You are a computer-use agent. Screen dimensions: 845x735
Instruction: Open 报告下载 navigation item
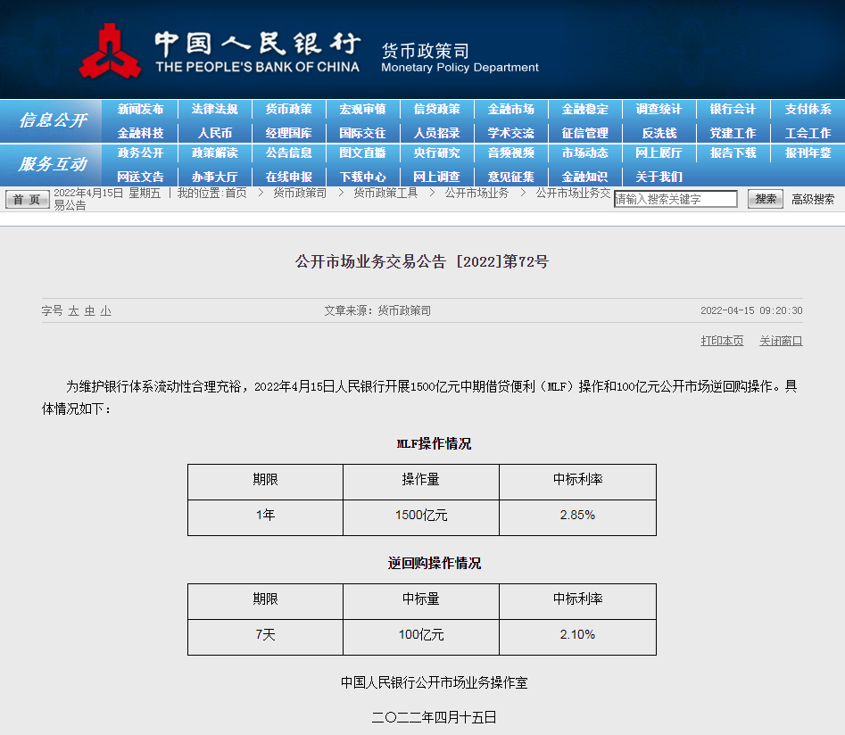pos(733,153)
